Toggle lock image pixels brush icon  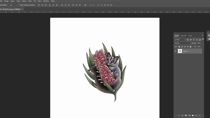[x=182, y=47]
